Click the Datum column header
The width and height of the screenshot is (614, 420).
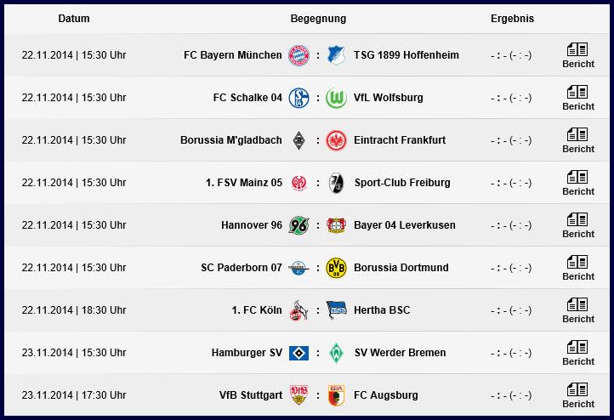pyautogui.click(x=74, y=19)
